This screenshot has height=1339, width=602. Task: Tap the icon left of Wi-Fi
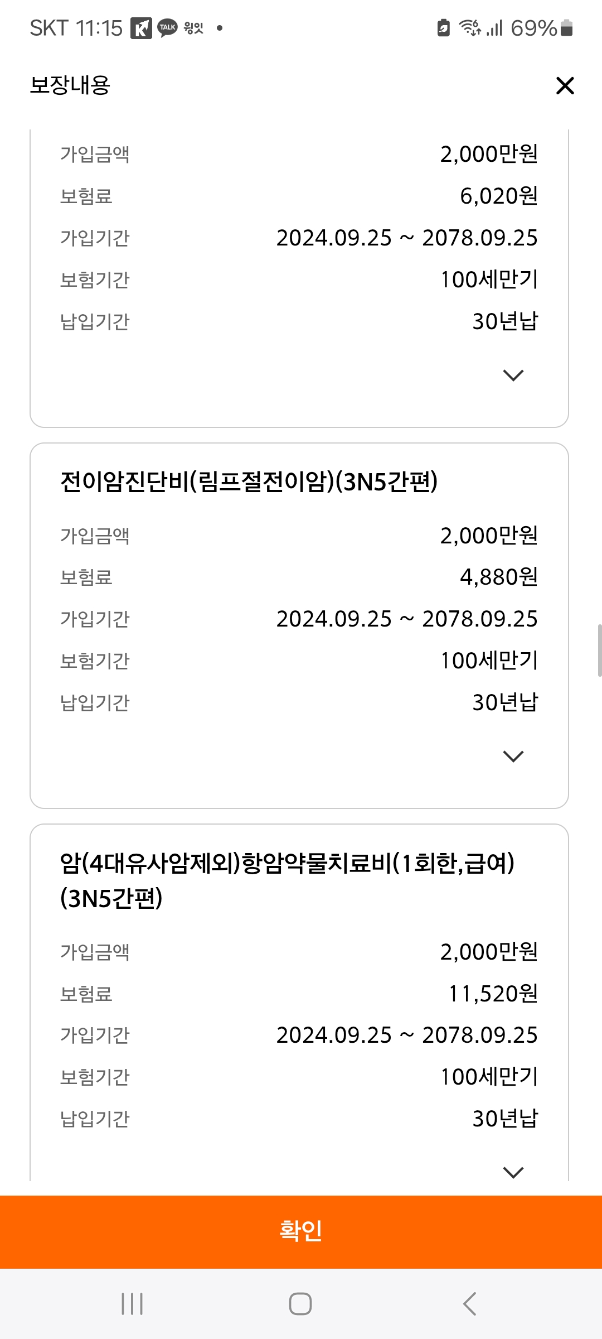pyautogui.click(x=444, y=28)
